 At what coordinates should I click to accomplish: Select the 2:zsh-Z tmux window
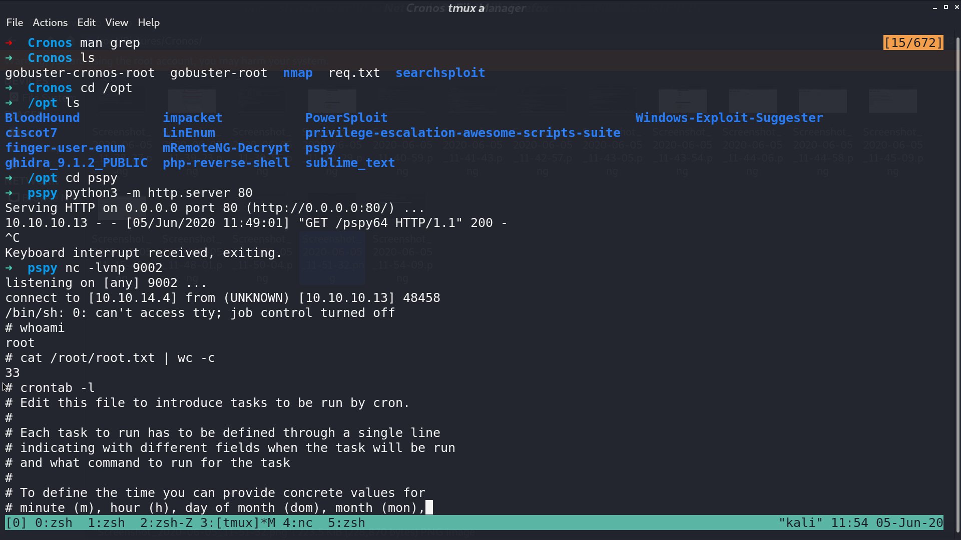click(x=166, y=523)
